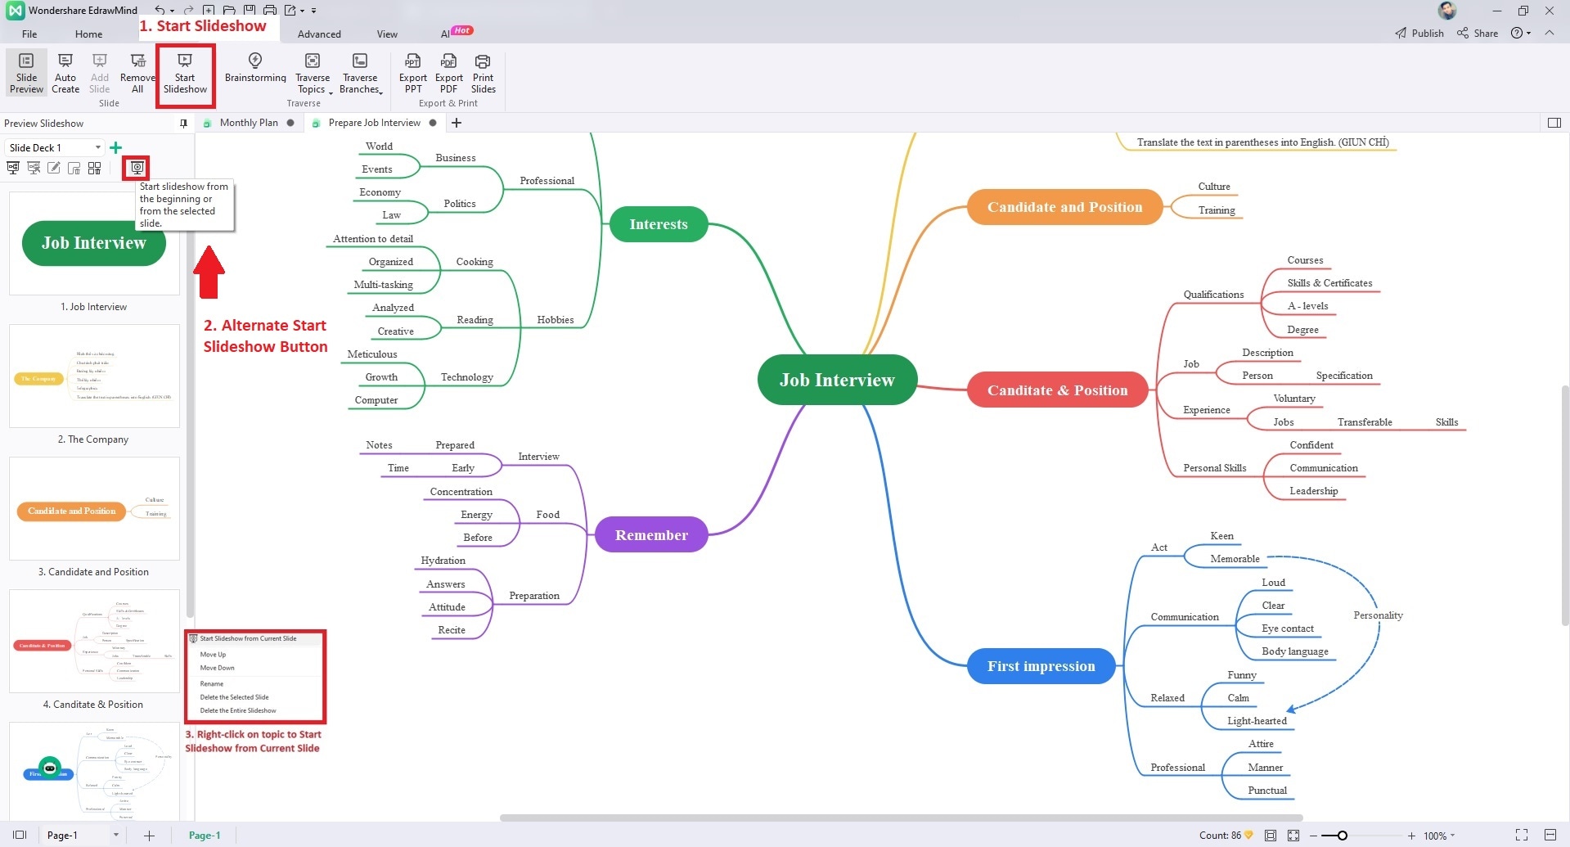Viewport: 1570px width, 847px height.
Task: Open the Undo history dropdown arrow
Action: pos(172,11)
